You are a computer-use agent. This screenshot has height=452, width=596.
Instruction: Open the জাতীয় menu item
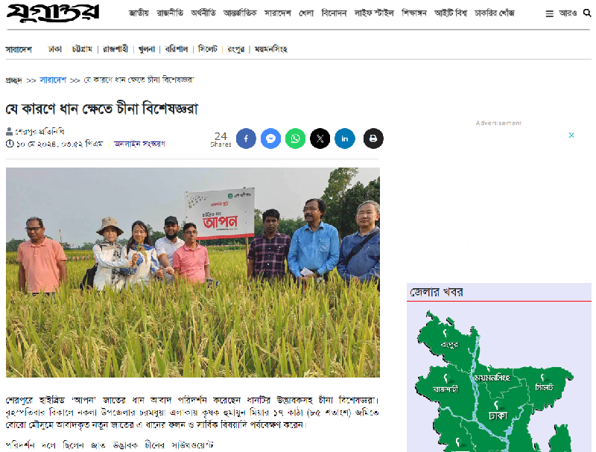coord(139,13)
